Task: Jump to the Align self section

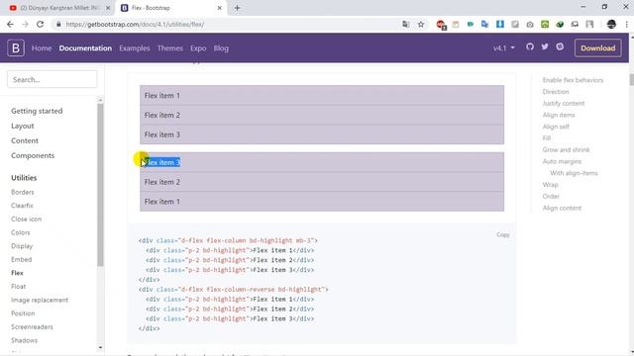Action: click(556, 127)
